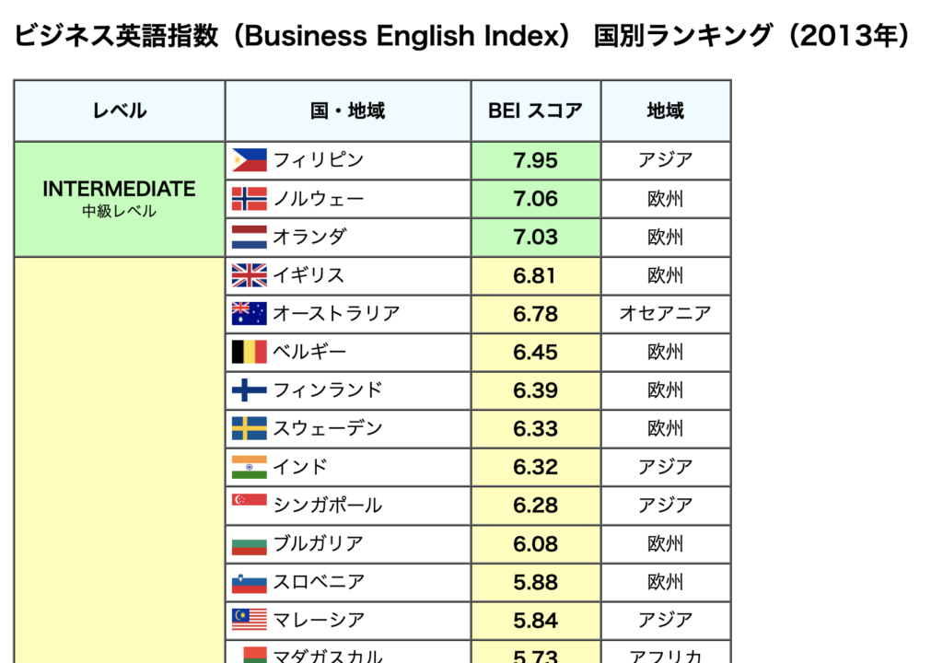Click the BEI スコア column header
The image size is (943, 663).
pyautogui.click(x=535, y=110)
